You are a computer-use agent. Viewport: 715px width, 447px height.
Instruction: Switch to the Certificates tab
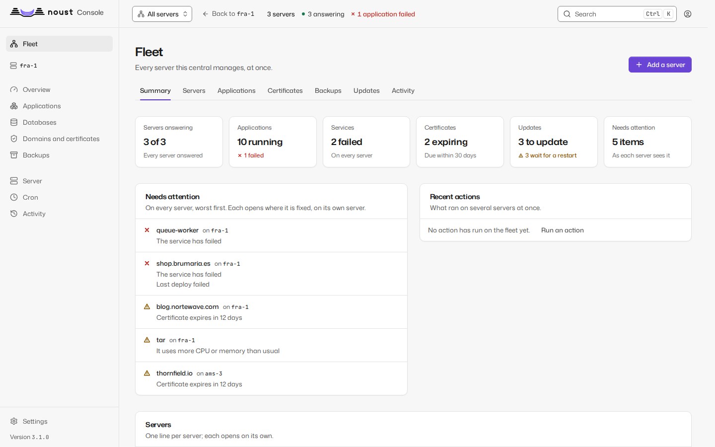[285, 90]
